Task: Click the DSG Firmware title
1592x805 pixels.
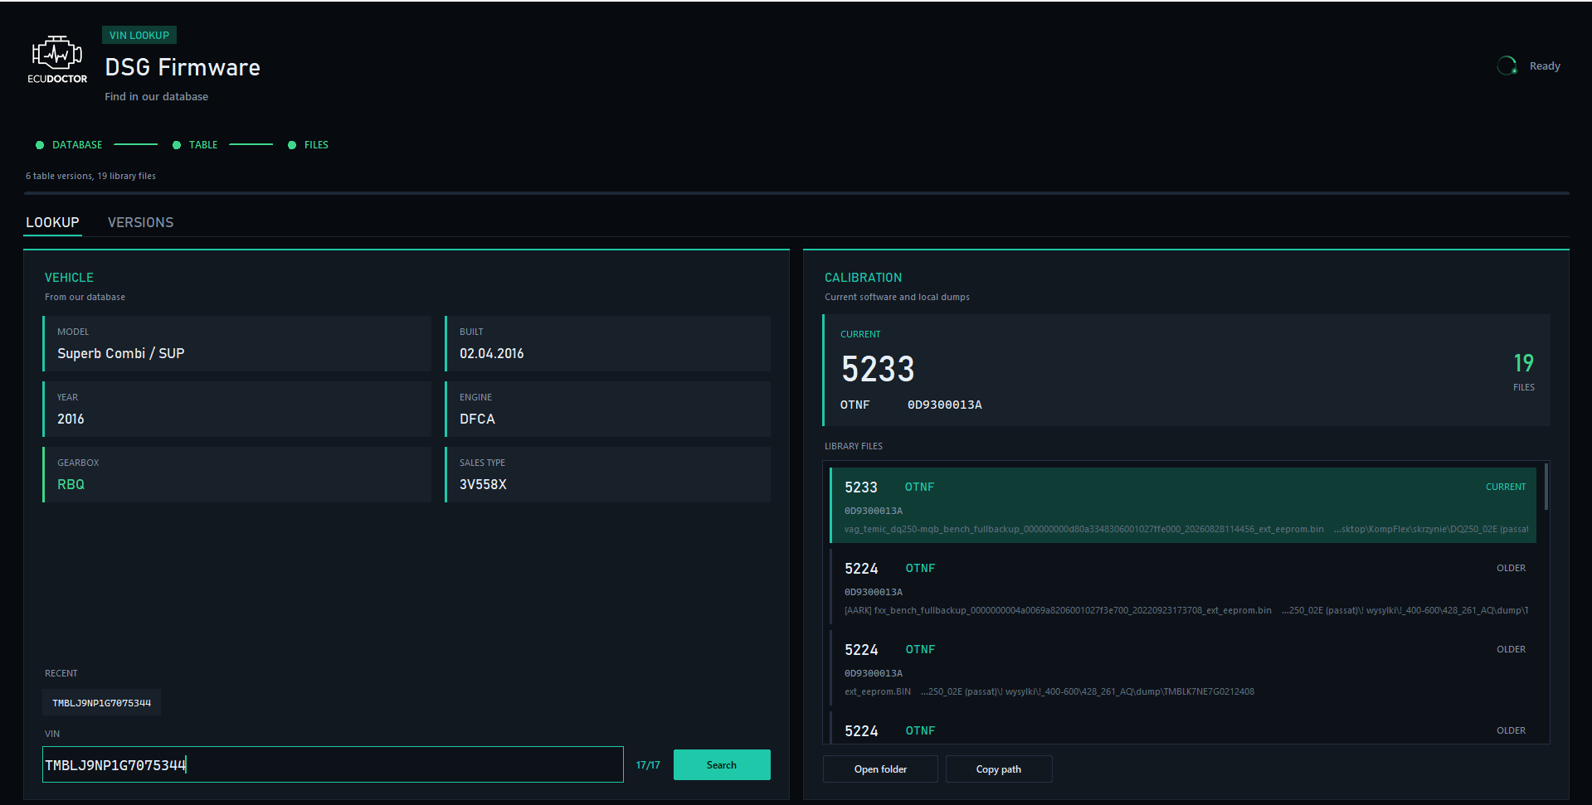Action: tap(183, 67)
